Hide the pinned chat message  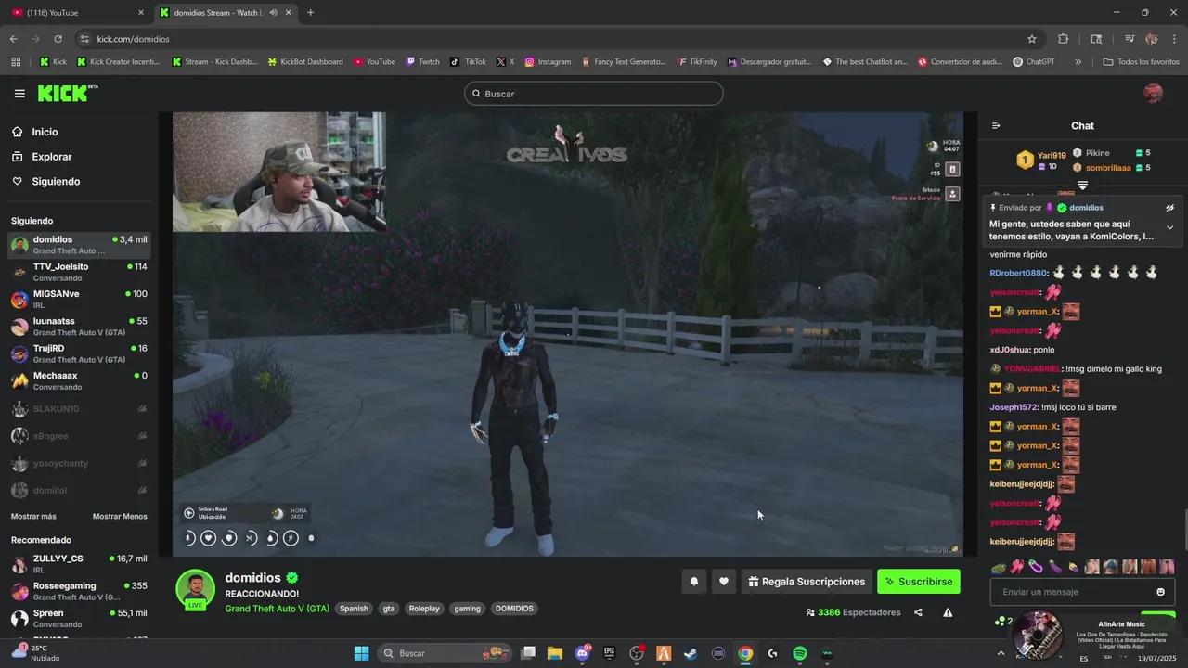point(1169,208)
